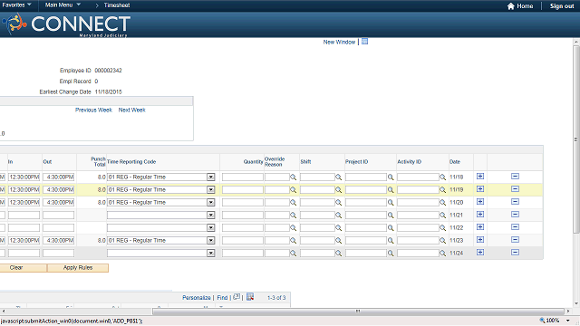This screenshot has width=580, height=326.
Task: Click the icon beside New Window
Action: (x=364, y=42)
